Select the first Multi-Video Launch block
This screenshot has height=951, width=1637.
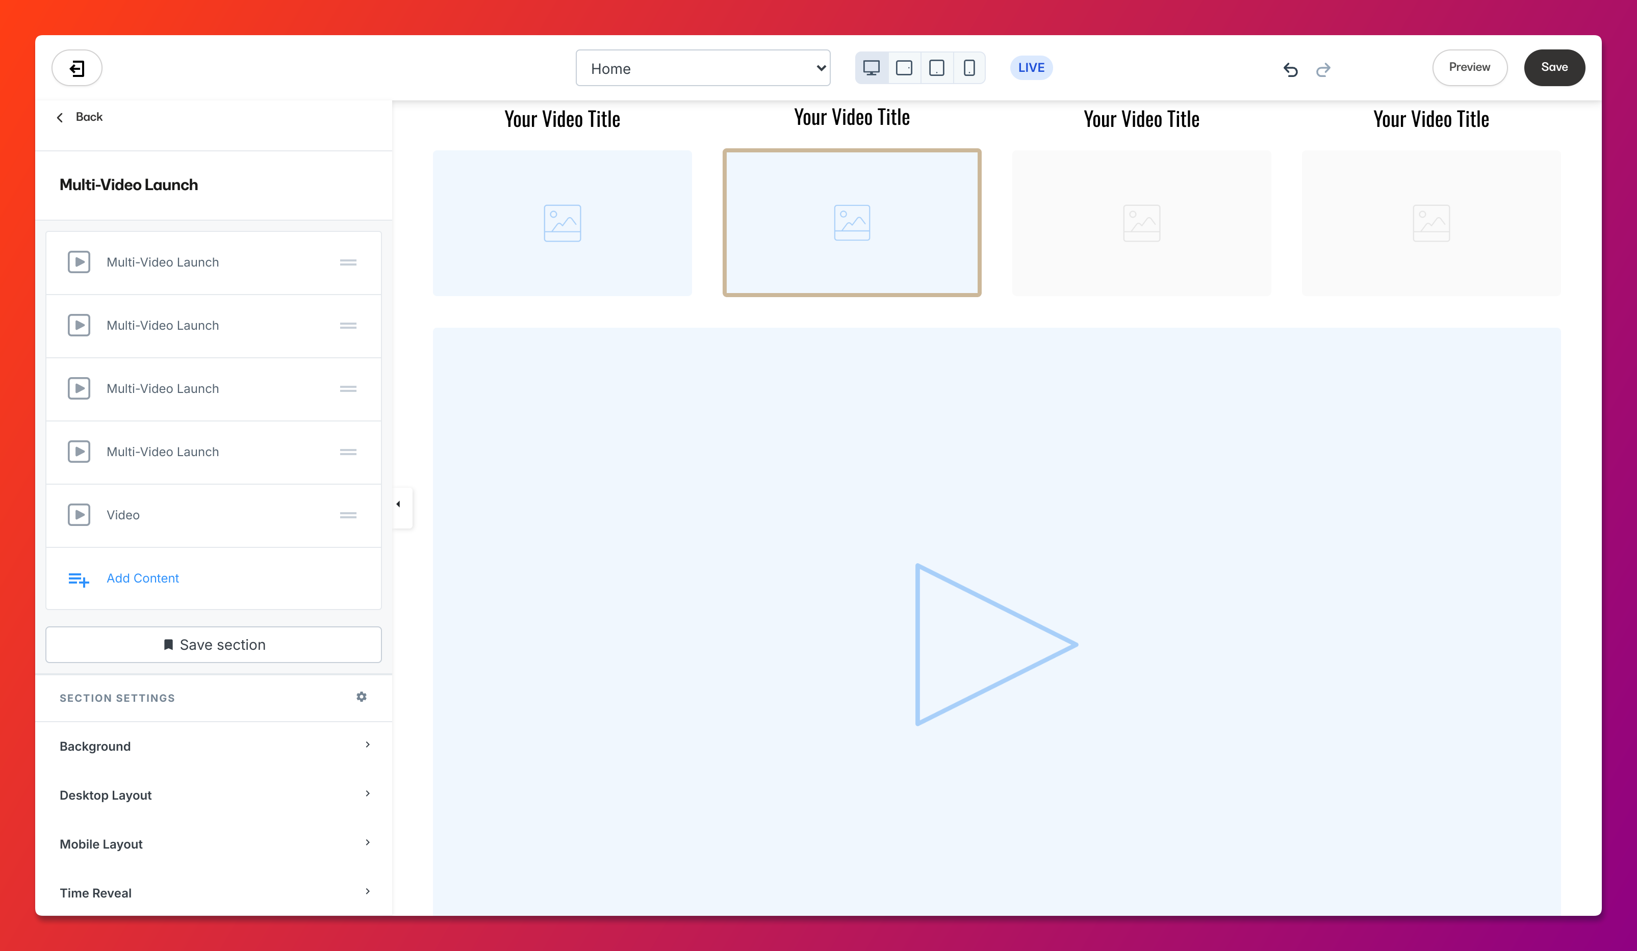[x=213, y=262]
